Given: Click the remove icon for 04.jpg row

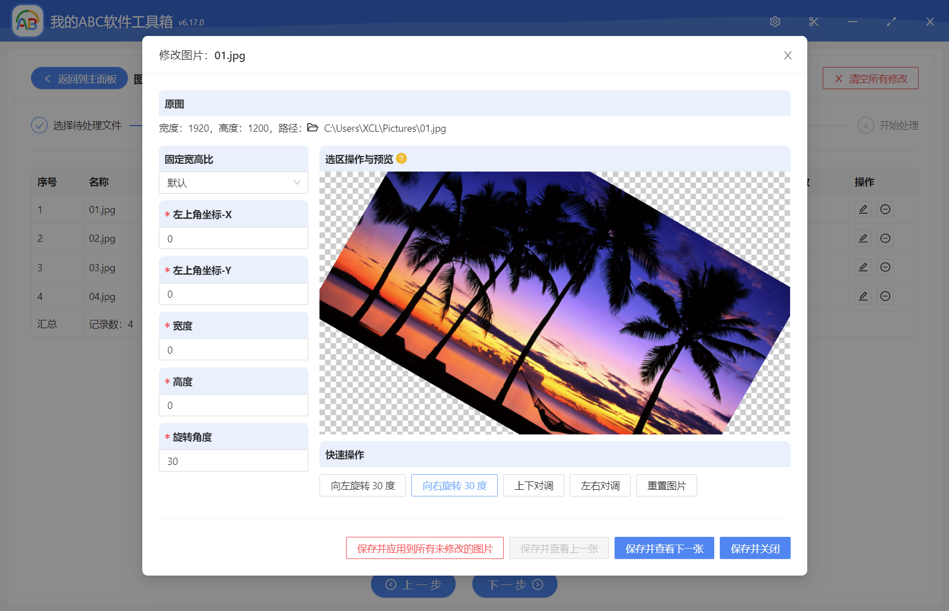Looking at the screenshot, I should [x=885, y=296].
